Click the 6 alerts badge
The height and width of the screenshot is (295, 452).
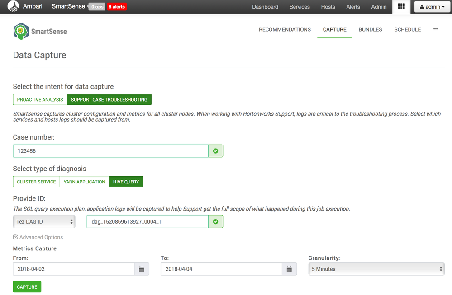pos(117,7)
